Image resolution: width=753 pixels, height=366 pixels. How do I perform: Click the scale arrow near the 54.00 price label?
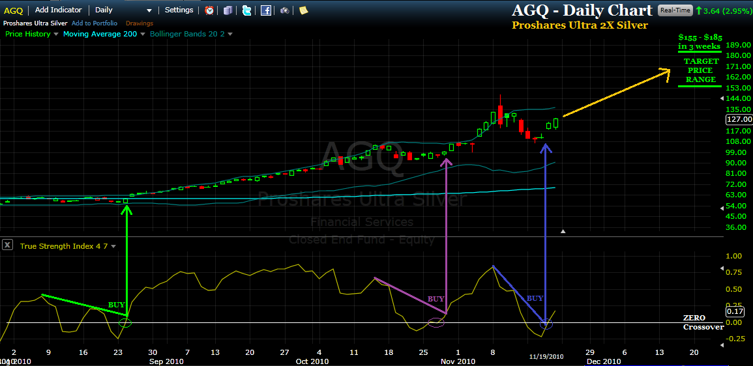(723, 208)
